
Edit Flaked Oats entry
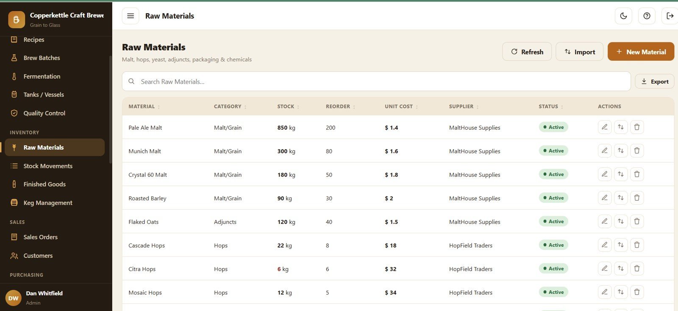[x=605, y=221]
